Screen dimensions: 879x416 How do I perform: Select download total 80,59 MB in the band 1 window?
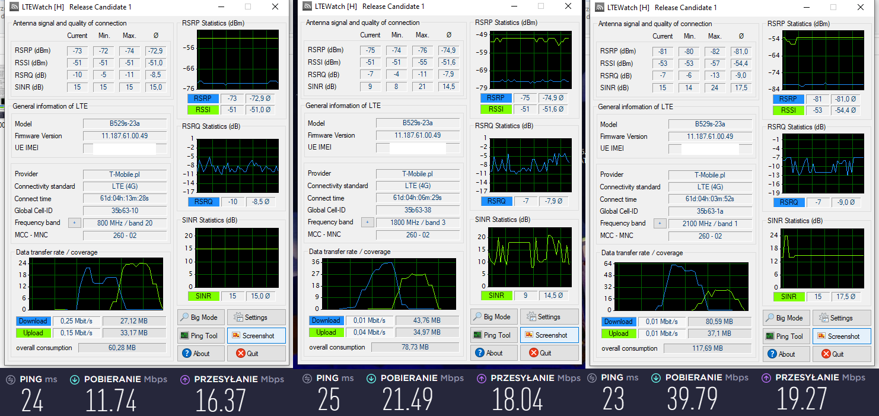[x=719, y=322]
